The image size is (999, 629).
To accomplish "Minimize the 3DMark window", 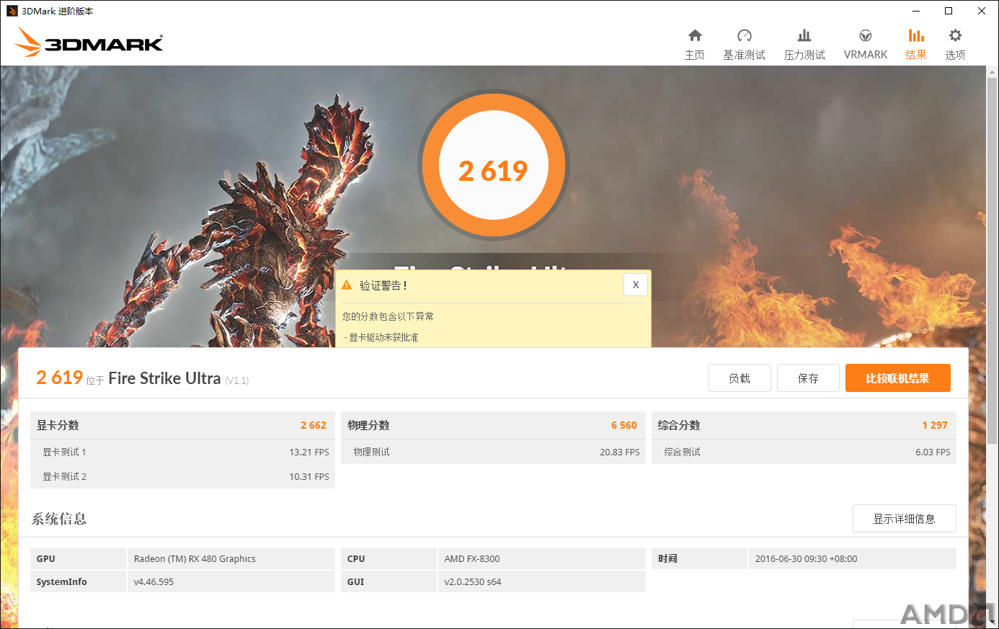I will [916, 11].
